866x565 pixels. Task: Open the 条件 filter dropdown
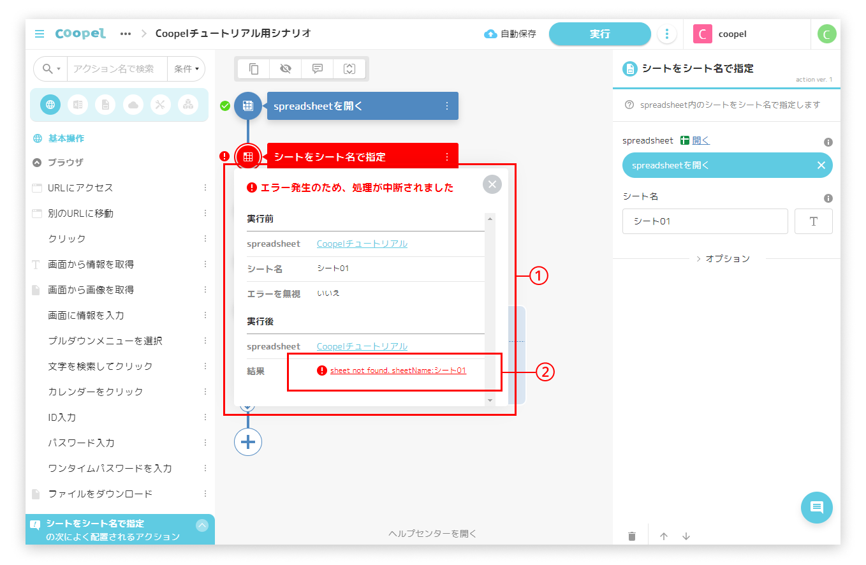(186, 68)
